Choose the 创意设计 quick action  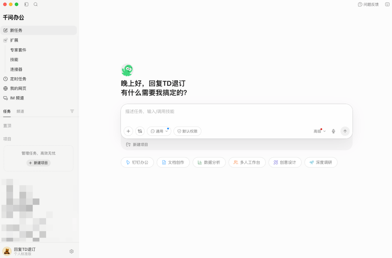[x=285, y=162]
